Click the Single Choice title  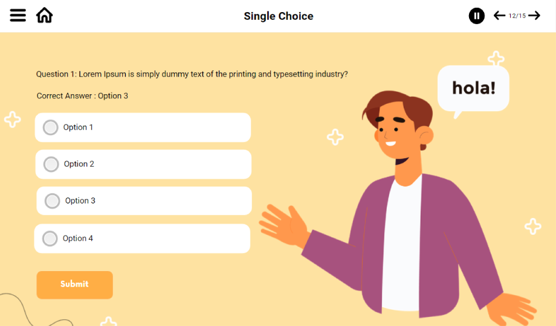279,16
